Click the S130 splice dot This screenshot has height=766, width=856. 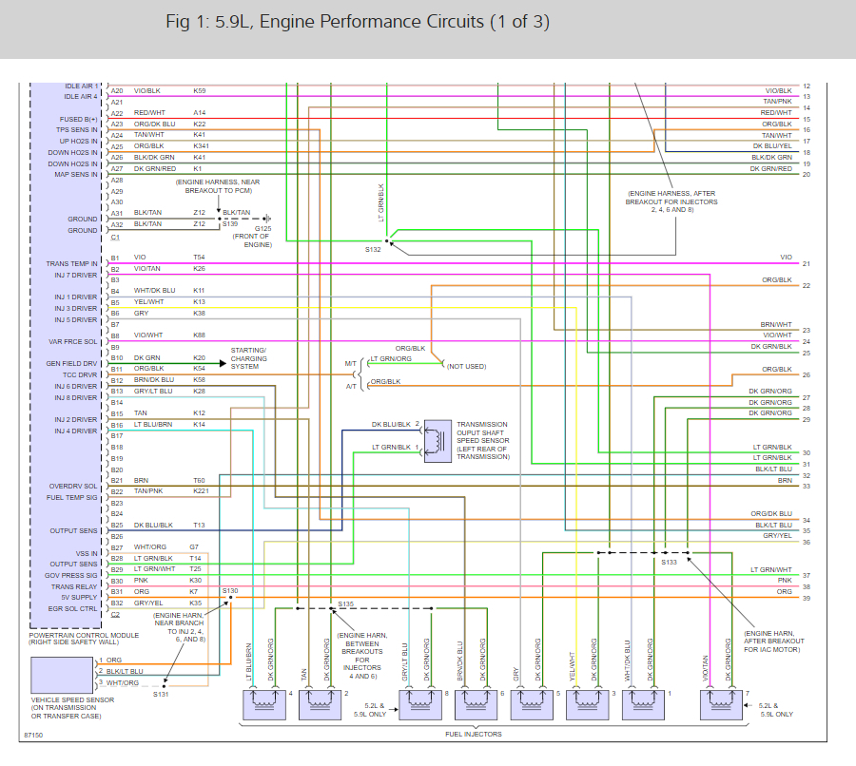(x=230, y=598)
